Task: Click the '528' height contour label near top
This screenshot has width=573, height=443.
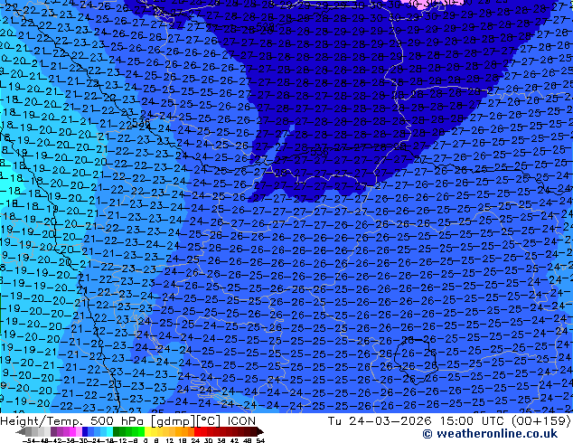Action: (266, 27)
